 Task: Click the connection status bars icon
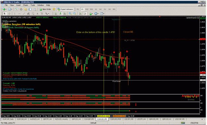[x=183, y=123]
